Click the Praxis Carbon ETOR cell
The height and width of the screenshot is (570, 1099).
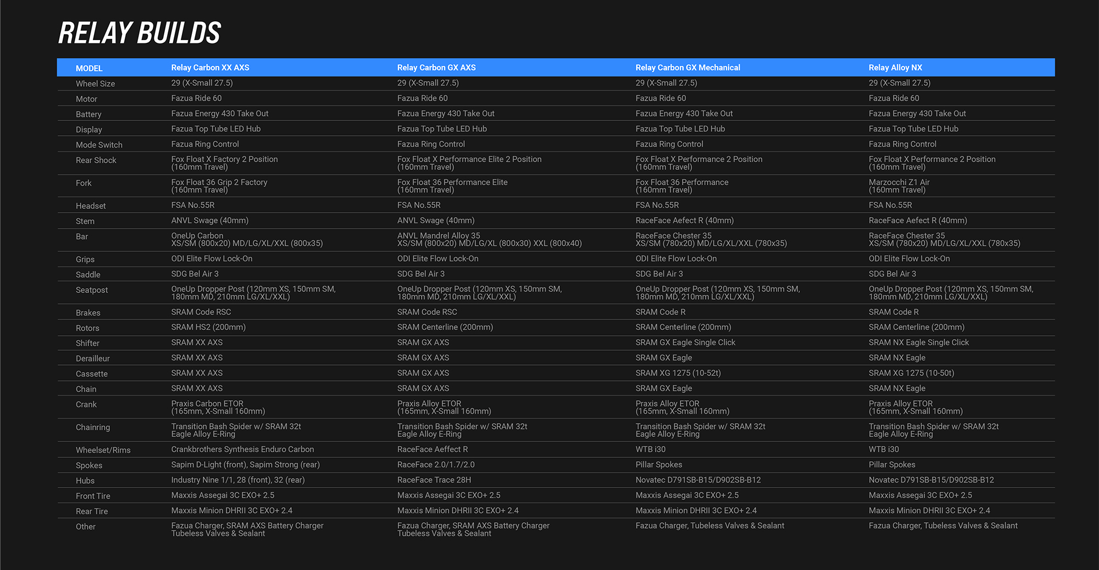(x=218, y=408)
